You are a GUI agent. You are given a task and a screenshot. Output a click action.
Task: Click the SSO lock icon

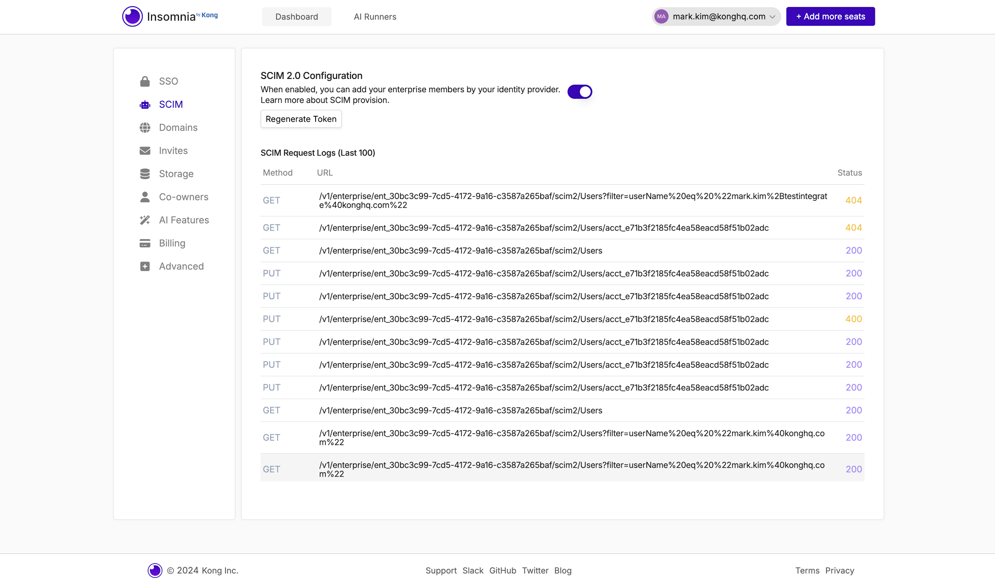pos(145,81)
